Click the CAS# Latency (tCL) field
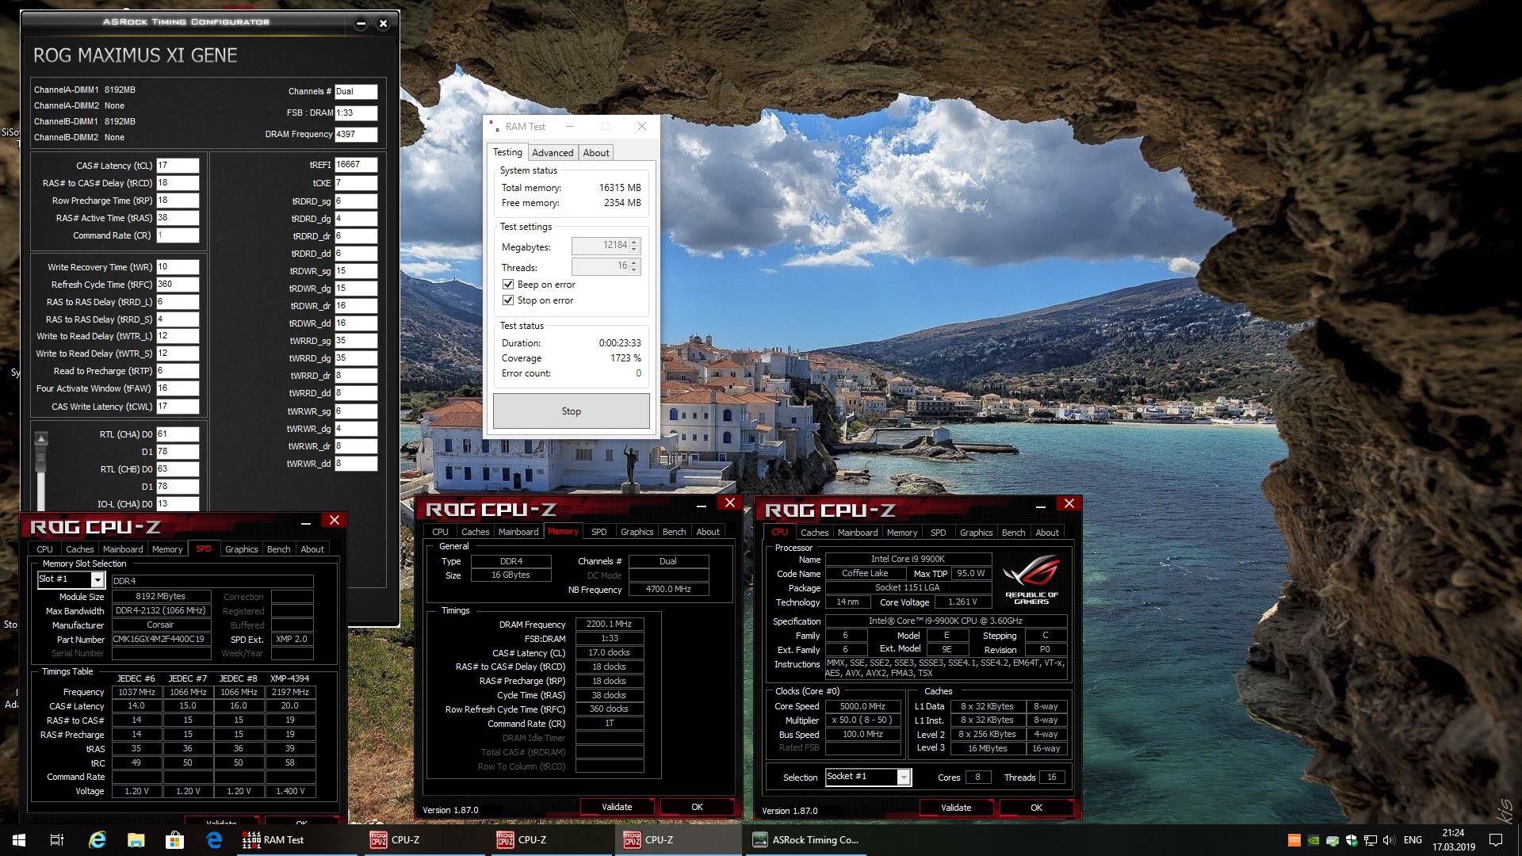The image size is (1522, 856). (x=178, y=166)
